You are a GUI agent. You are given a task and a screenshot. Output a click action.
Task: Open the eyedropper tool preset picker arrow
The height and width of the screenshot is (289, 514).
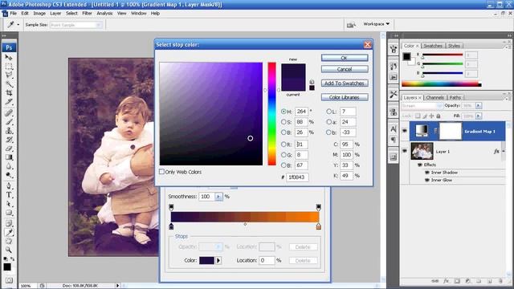tap(18, 25)
